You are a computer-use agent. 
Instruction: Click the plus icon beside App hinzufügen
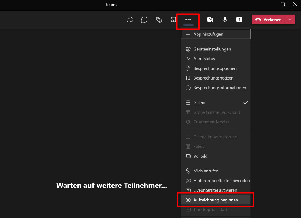(188, 34)
